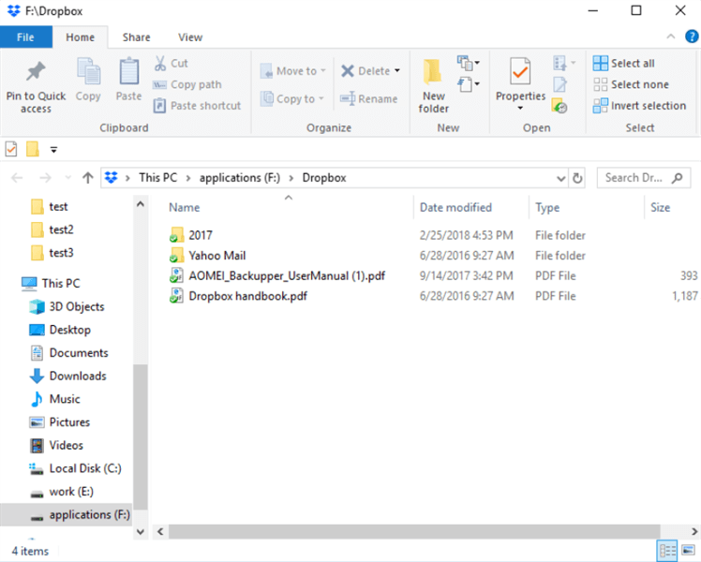Click the Refresh button beside address bar

pos(577,178)
